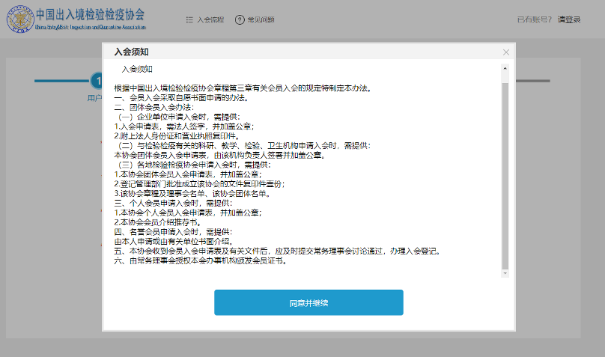605x357 pixels.
Task: Click the list icon beside 入会流程
Action: pyautogui.click(x=189, y=19)
